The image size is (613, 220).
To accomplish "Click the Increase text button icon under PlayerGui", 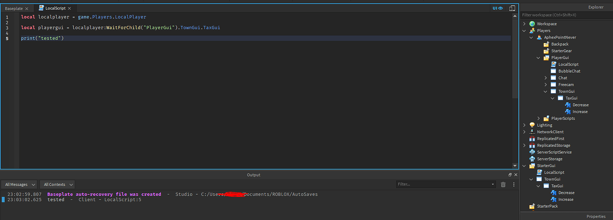I will coord(568,112).
